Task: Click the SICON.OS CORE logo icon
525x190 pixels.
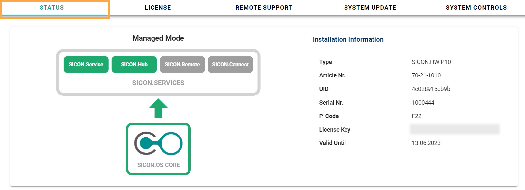Action: [x=158, y=143]
